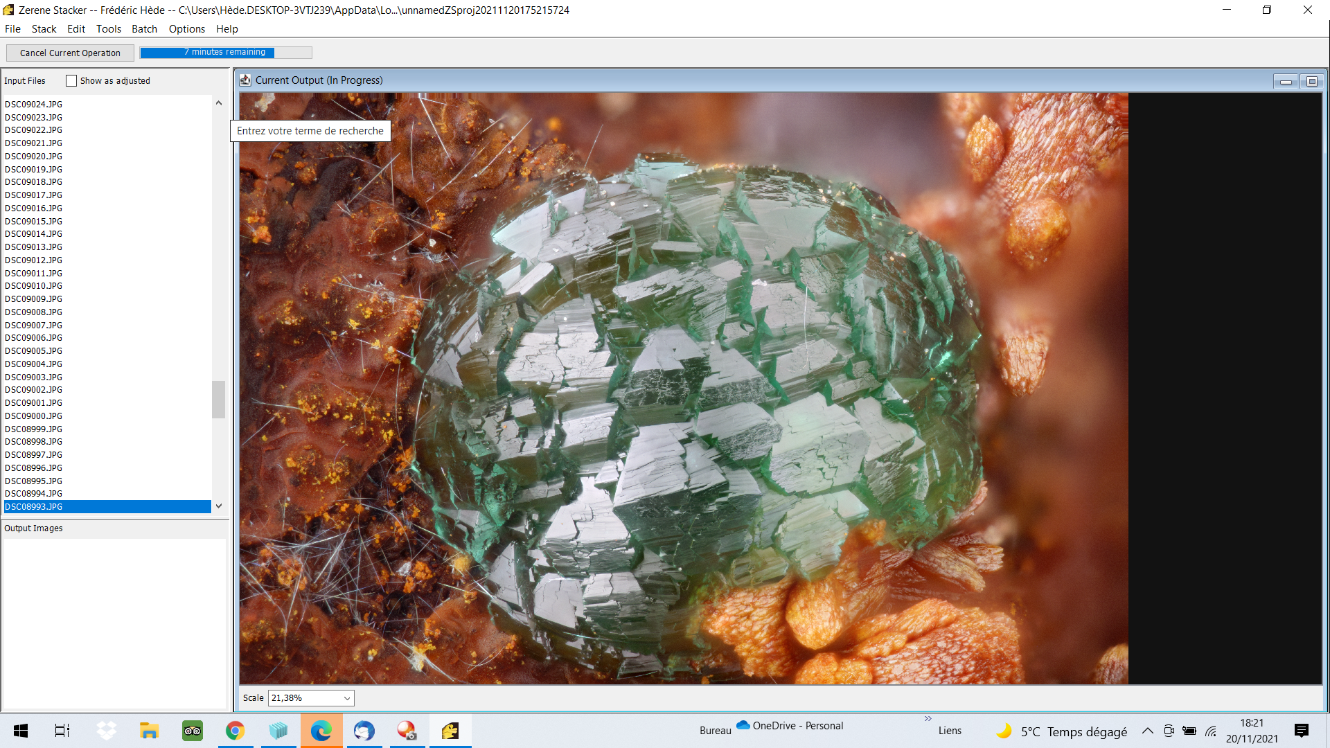This screenshot has height=748, width=1330.
Task: Expand the Liens toolbar chevron
Action: pos(928,719)
